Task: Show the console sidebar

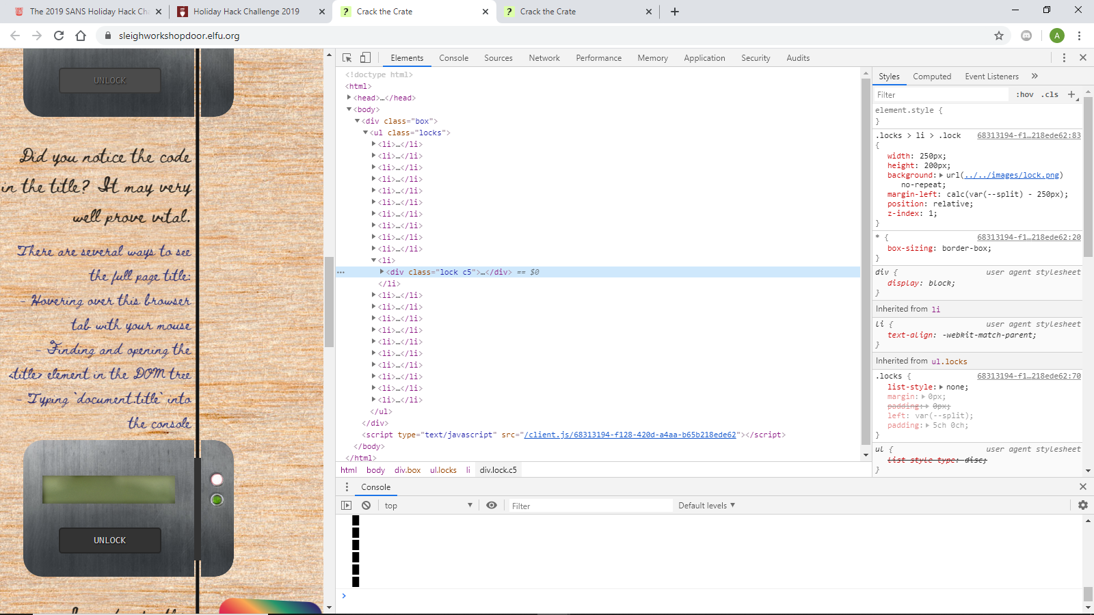Action: (347, 506)
